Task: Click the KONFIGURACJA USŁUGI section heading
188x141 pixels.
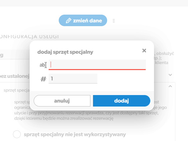Action: point(29,37)
